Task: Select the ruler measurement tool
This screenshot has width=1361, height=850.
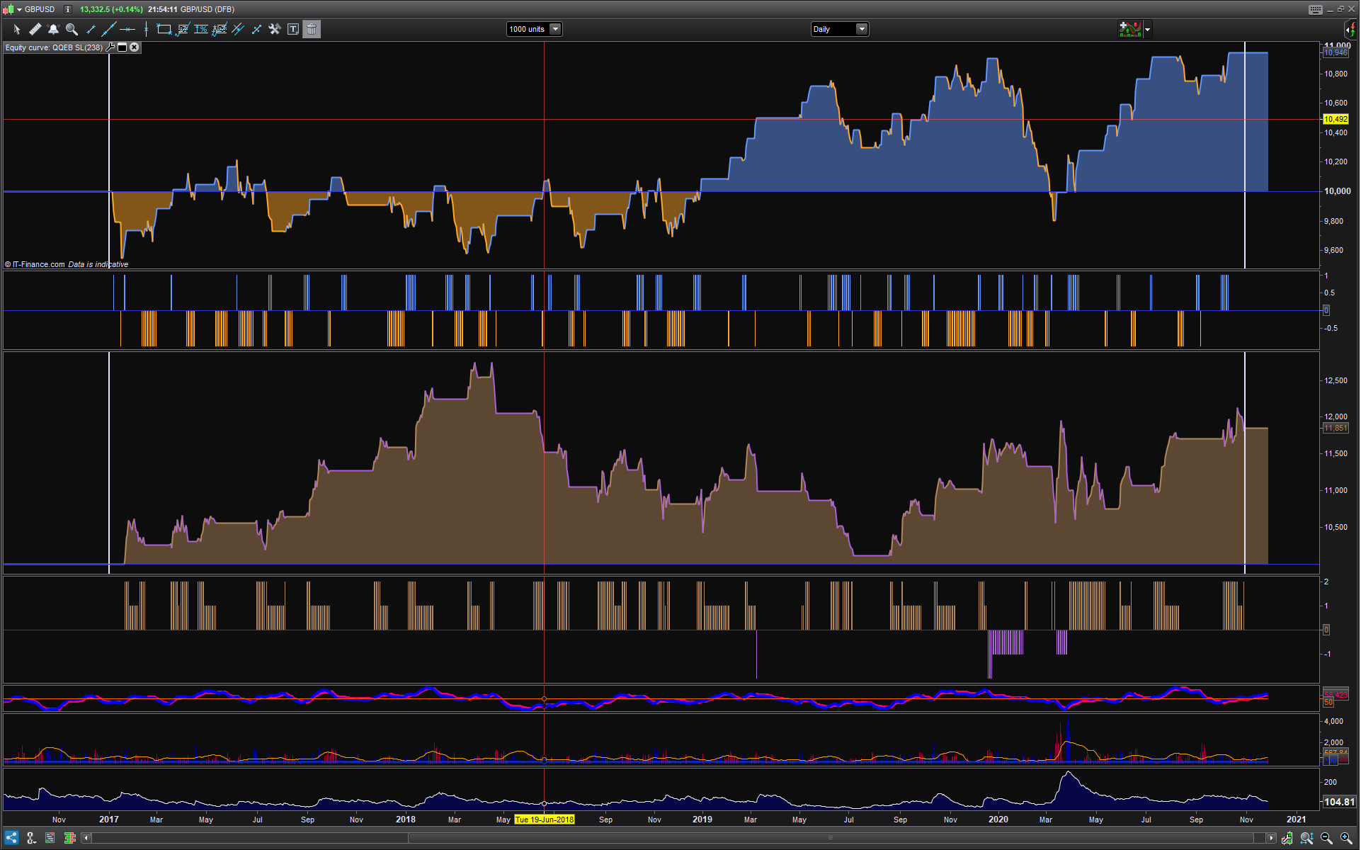Action: 35,29
